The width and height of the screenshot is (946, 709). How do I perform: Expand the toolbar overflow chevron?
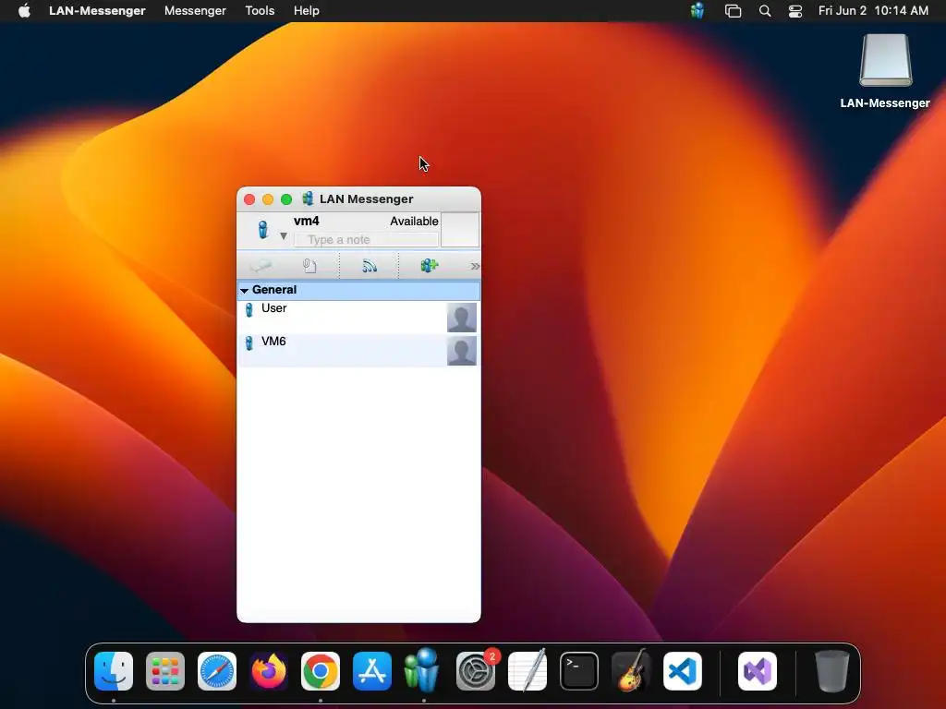pos(475,266)
